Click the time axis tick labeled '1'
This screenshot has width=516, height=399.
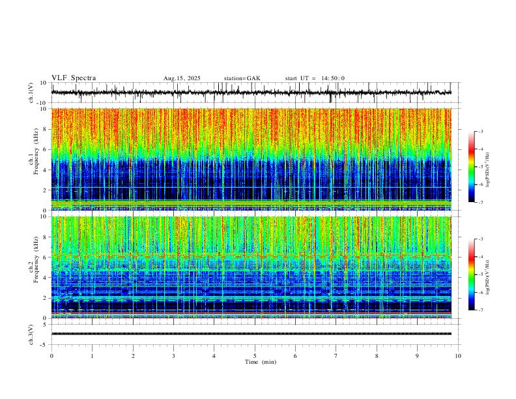tap(92, 356)
